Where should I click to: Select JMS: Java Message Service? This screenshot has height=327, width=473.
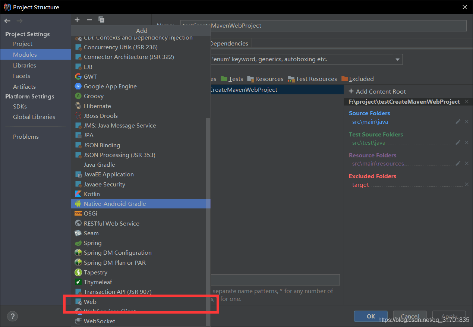pos(141,125)
